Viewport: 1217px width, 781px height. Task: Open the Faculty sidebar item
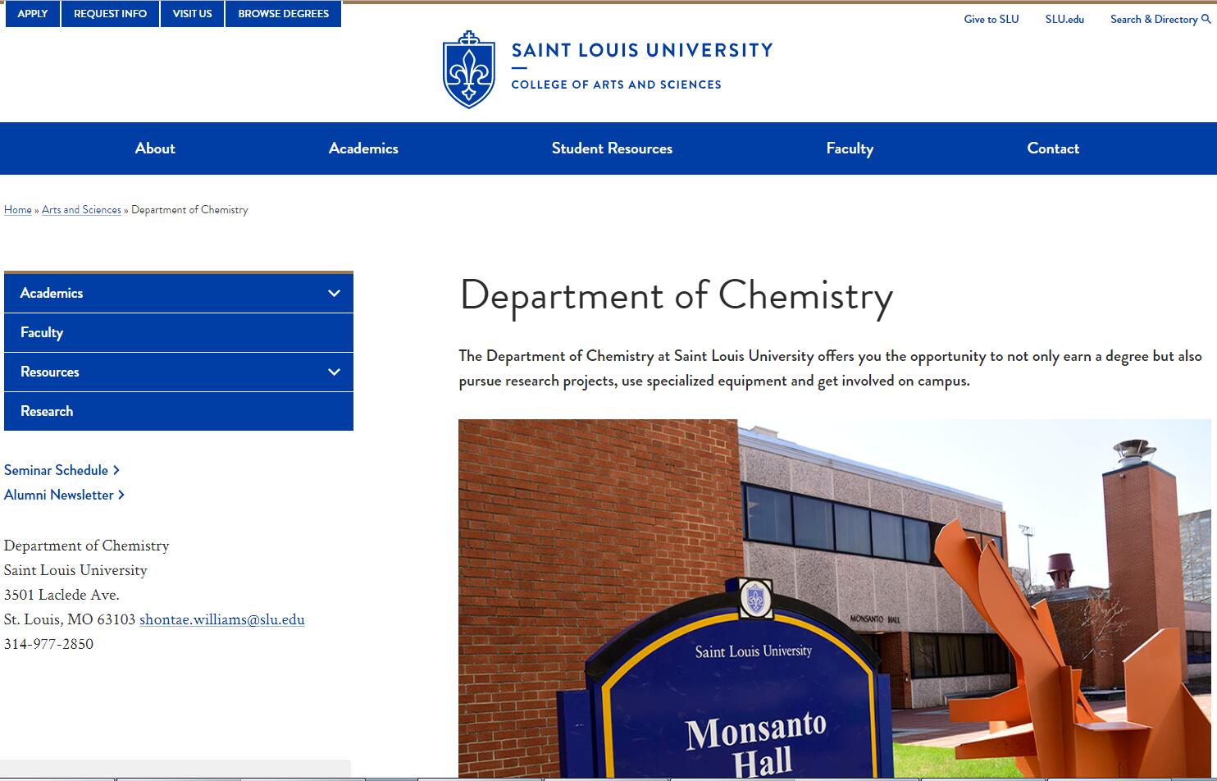[x=179, y=332]
